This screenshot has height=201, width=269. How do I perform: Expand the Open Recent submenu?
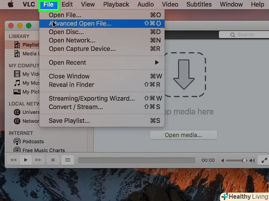pyautogui.click(x=102, y=63)
